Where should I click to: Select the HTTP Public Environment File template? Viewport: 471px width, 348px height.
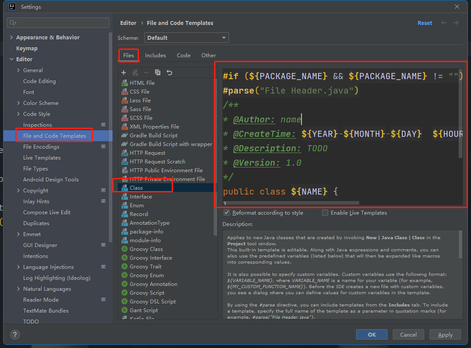click(x=167, y=170)
